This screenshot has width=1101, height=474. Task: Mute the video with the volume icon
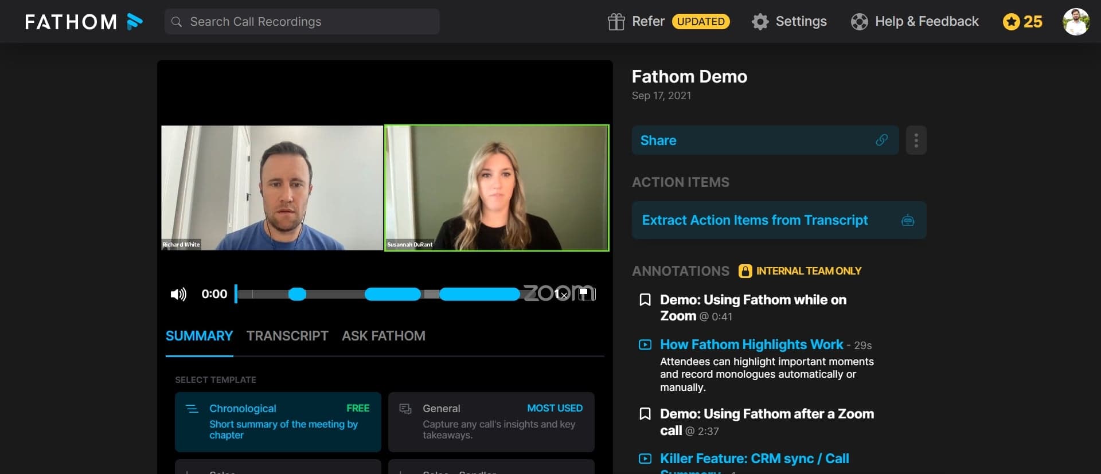pos(178,294)
